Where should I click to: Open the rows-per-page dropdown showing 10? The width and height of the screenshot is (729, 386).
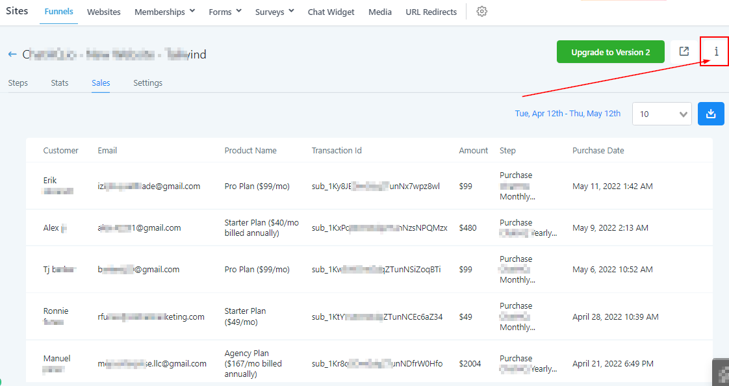[x=662, y=114]
